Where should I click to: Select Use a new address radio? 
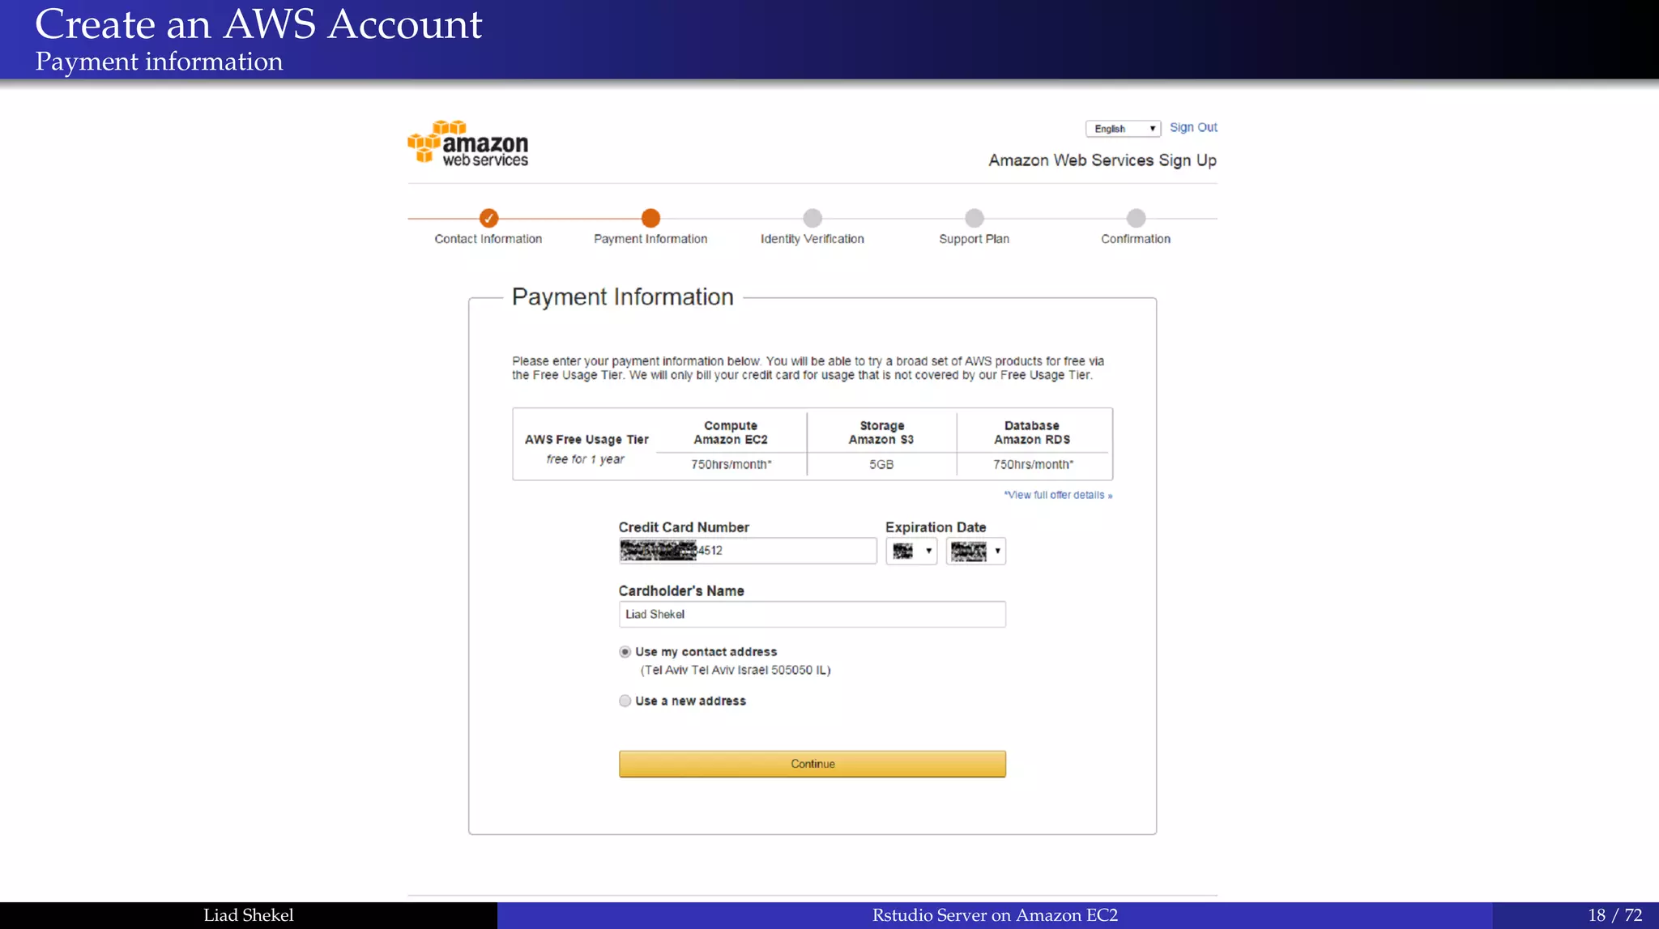(625, 701)
